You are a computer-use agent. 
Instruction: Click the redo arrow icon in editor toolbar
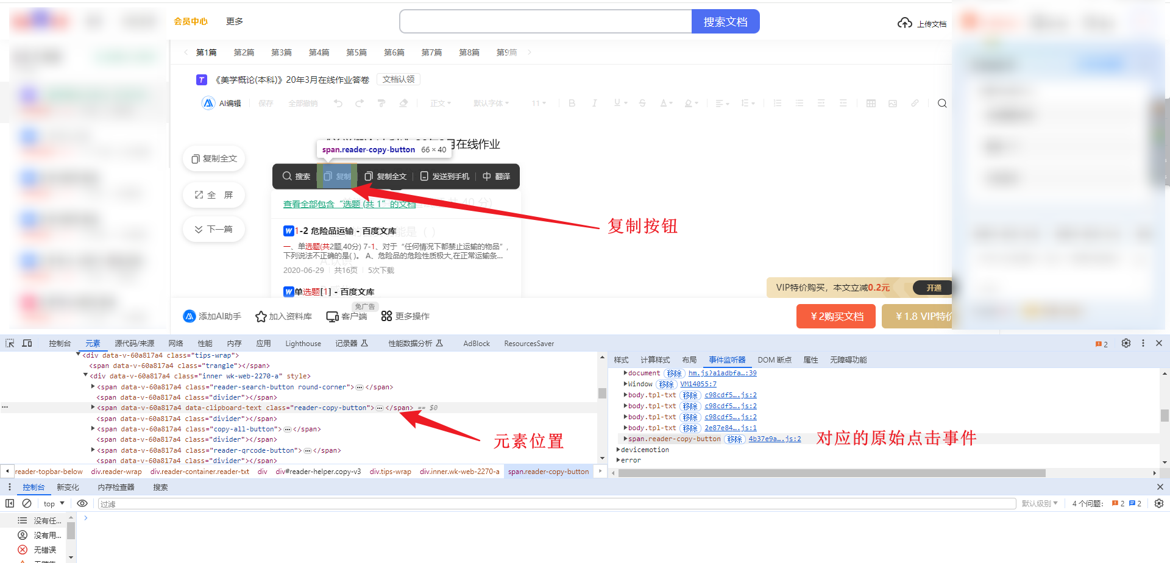(x=360, y=103)
